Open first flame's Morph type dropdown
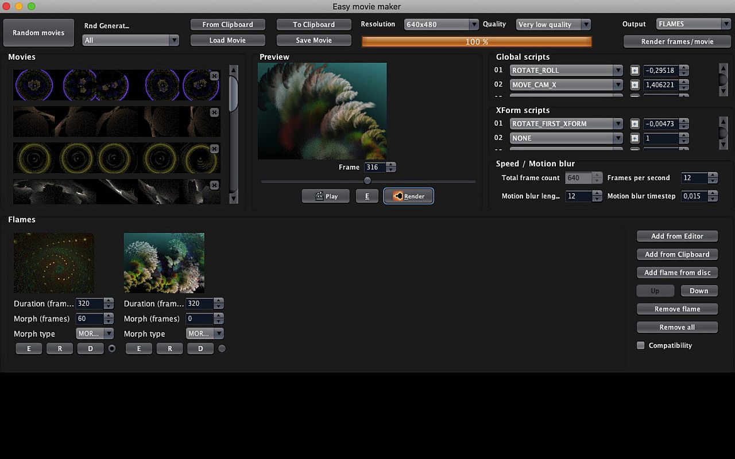Screen dimensions: 735x459 click(95, 333)
